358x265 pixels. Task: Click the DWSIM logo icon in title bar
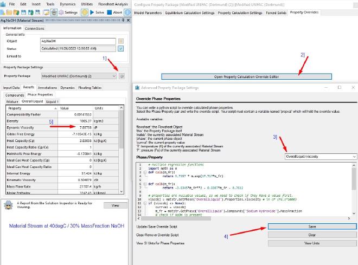[4, 4]
